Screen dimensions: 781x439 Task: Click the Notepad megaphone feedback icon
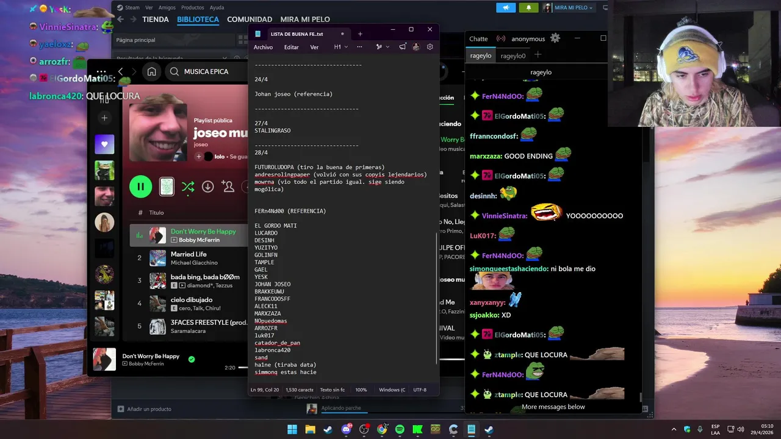click(403, 47)
